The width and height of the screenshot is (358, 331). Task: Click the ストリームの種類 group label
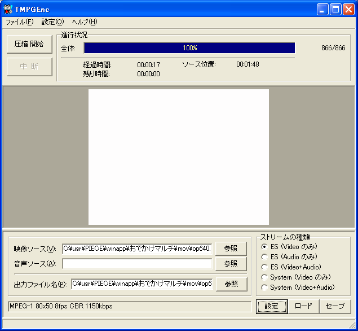click(285, 237)
